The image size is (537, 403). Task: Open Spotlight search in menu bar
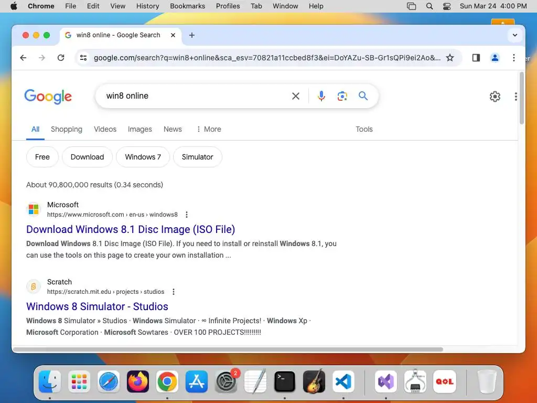coord(429,6)
